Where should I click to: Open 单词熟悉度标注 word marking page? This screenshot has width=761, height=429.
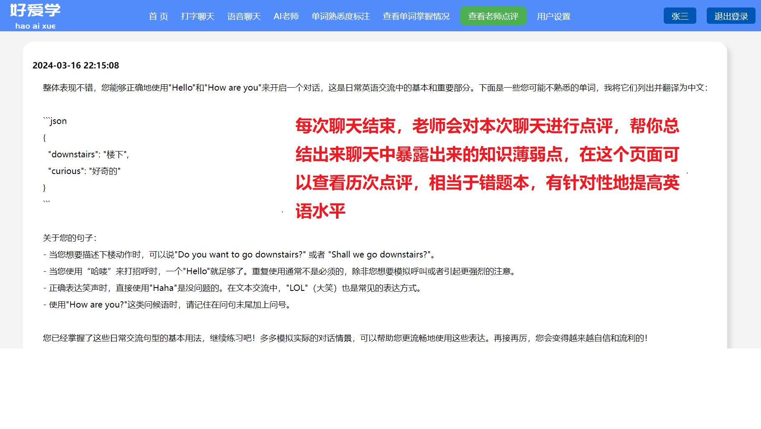340,16
